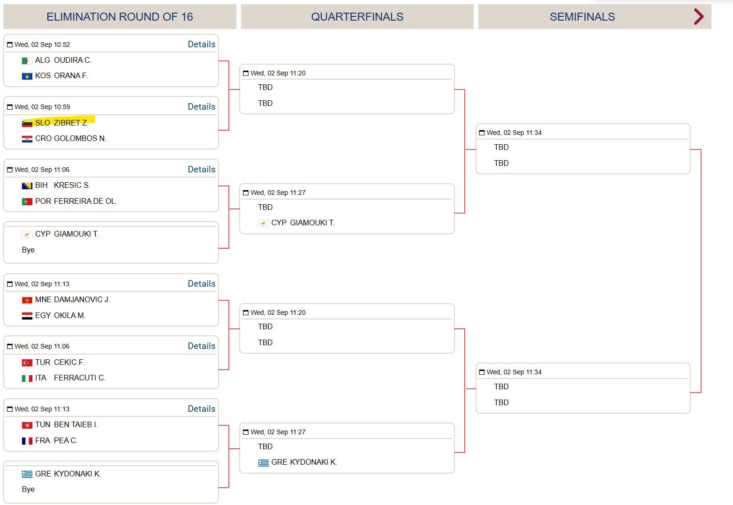The height and width of the screenshot is (505, 733).
Task: Open Details for the DAMJANOVIC vs OKILA match
Action: (202, 284)
